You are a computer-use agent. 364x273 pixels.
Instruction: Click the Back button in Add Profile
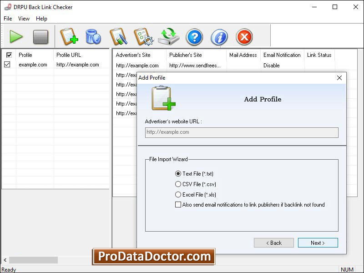point(274,243)
